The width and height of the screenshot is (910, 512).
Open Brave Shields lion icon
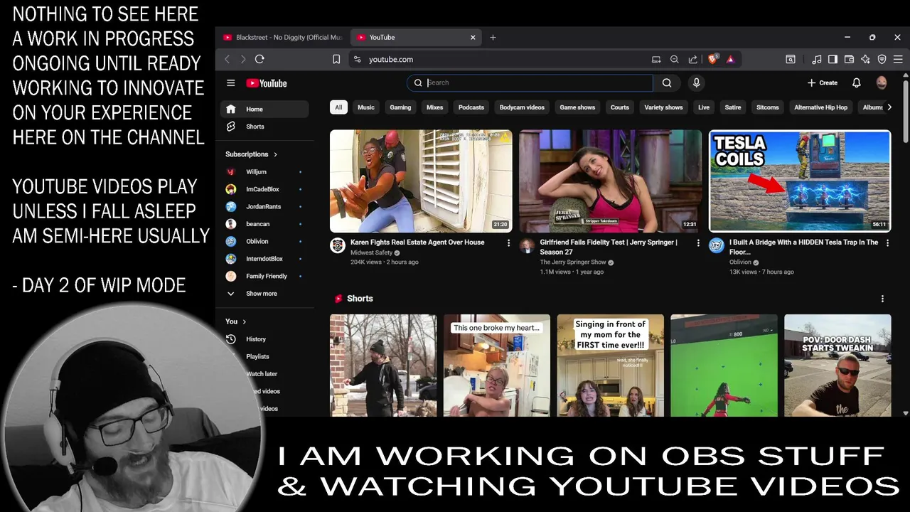(x=713, y=59)
